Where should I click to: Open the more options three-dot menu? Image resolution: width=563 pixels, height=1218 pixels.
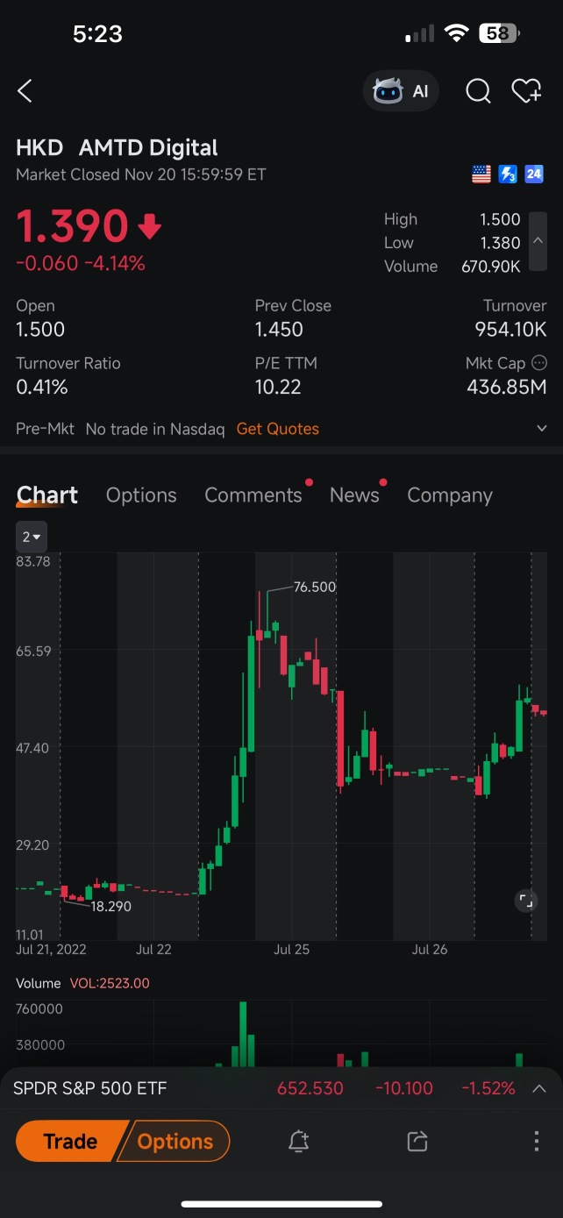pyautogui.click(x=536, y=1141)
